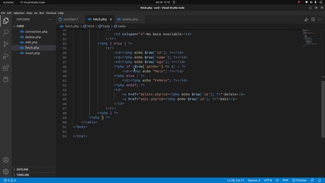Viewport: 325px width, 183px height.
Task: Open system volume tray icon
Action: click(x=311, y=2)
